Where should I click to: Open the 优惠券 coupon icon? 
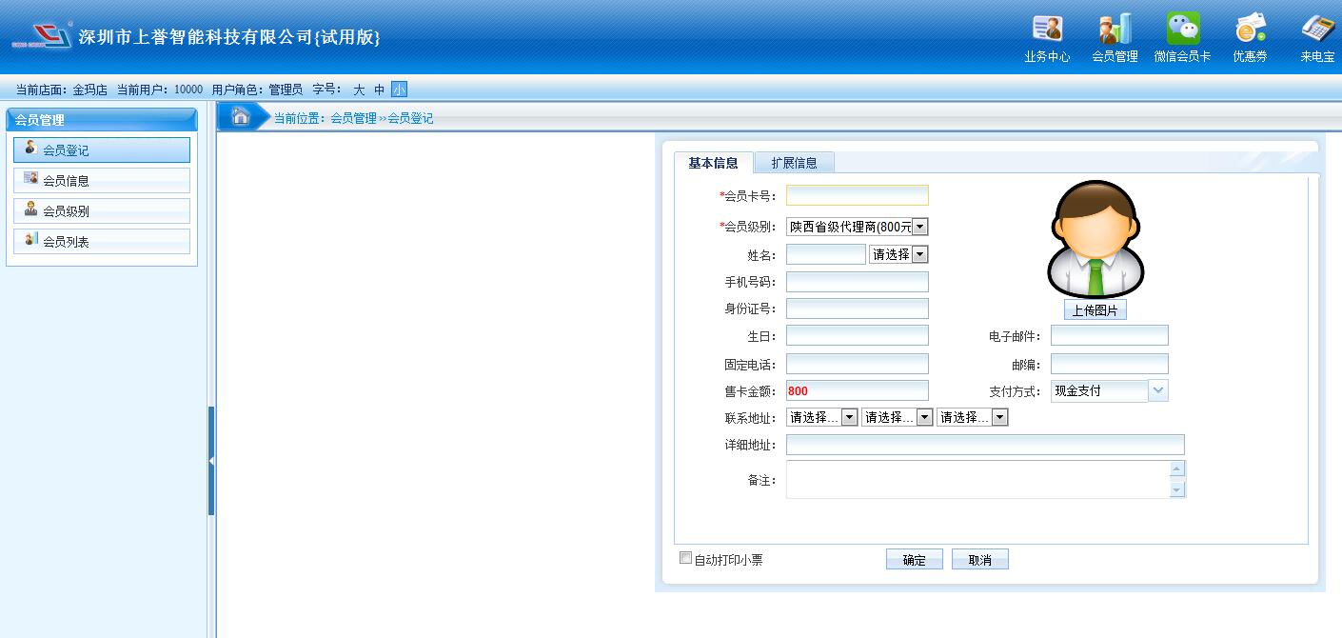[1251, 30]
